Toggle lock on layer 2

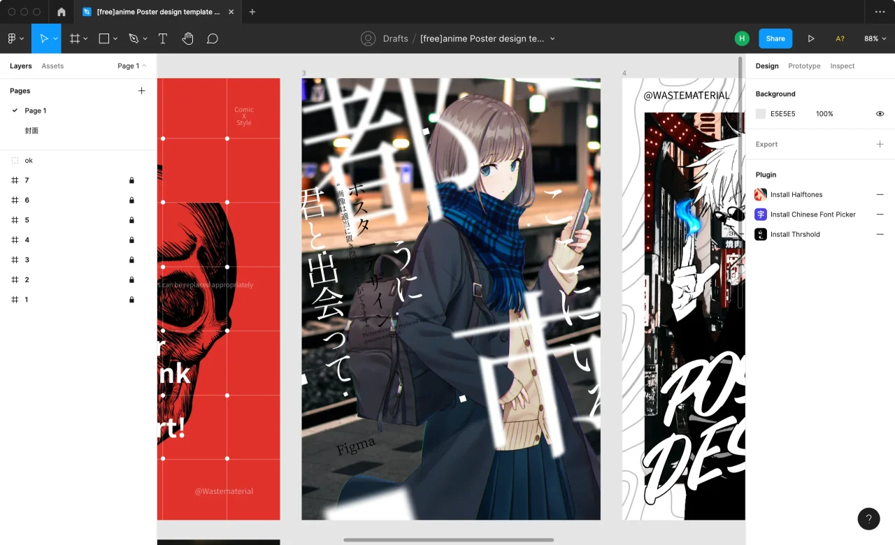131,279
